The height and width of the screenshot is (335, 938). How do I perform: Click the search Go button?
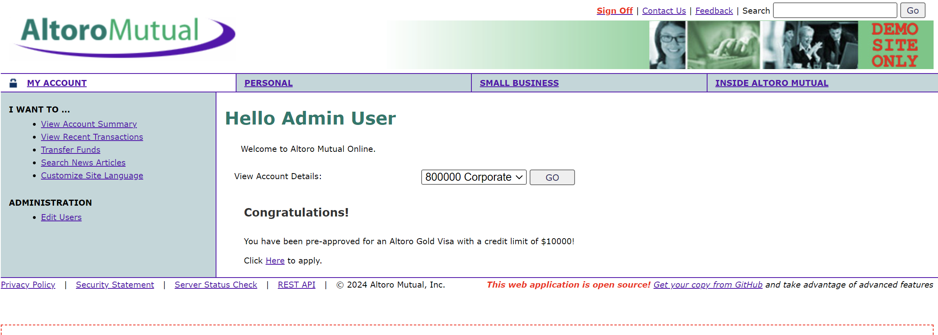[913, 10]
